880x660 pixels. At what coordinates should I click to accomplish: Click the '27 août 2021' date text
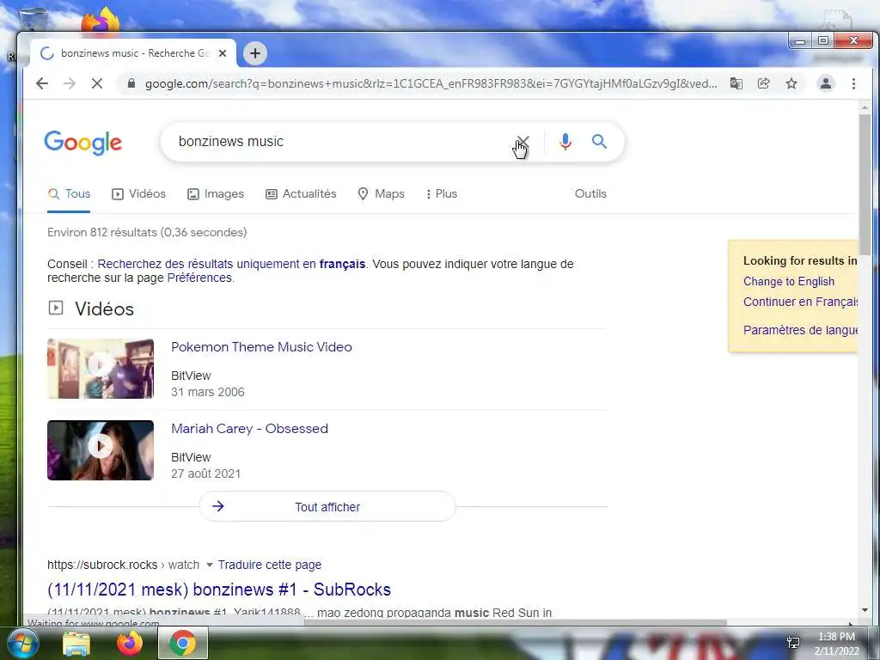(206, 474)
